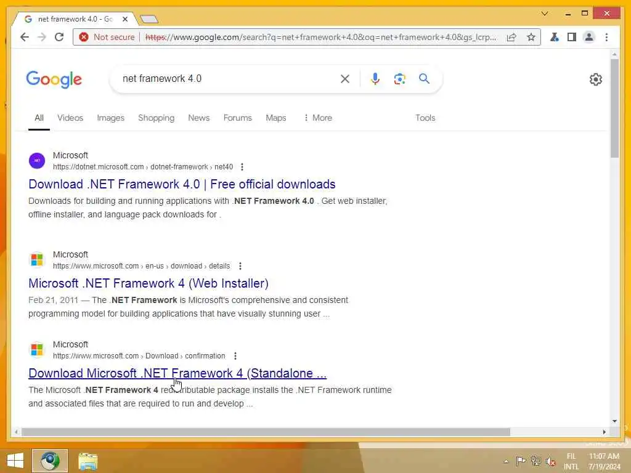
Task: Share this page using the share icon
Action: (511, 37)
